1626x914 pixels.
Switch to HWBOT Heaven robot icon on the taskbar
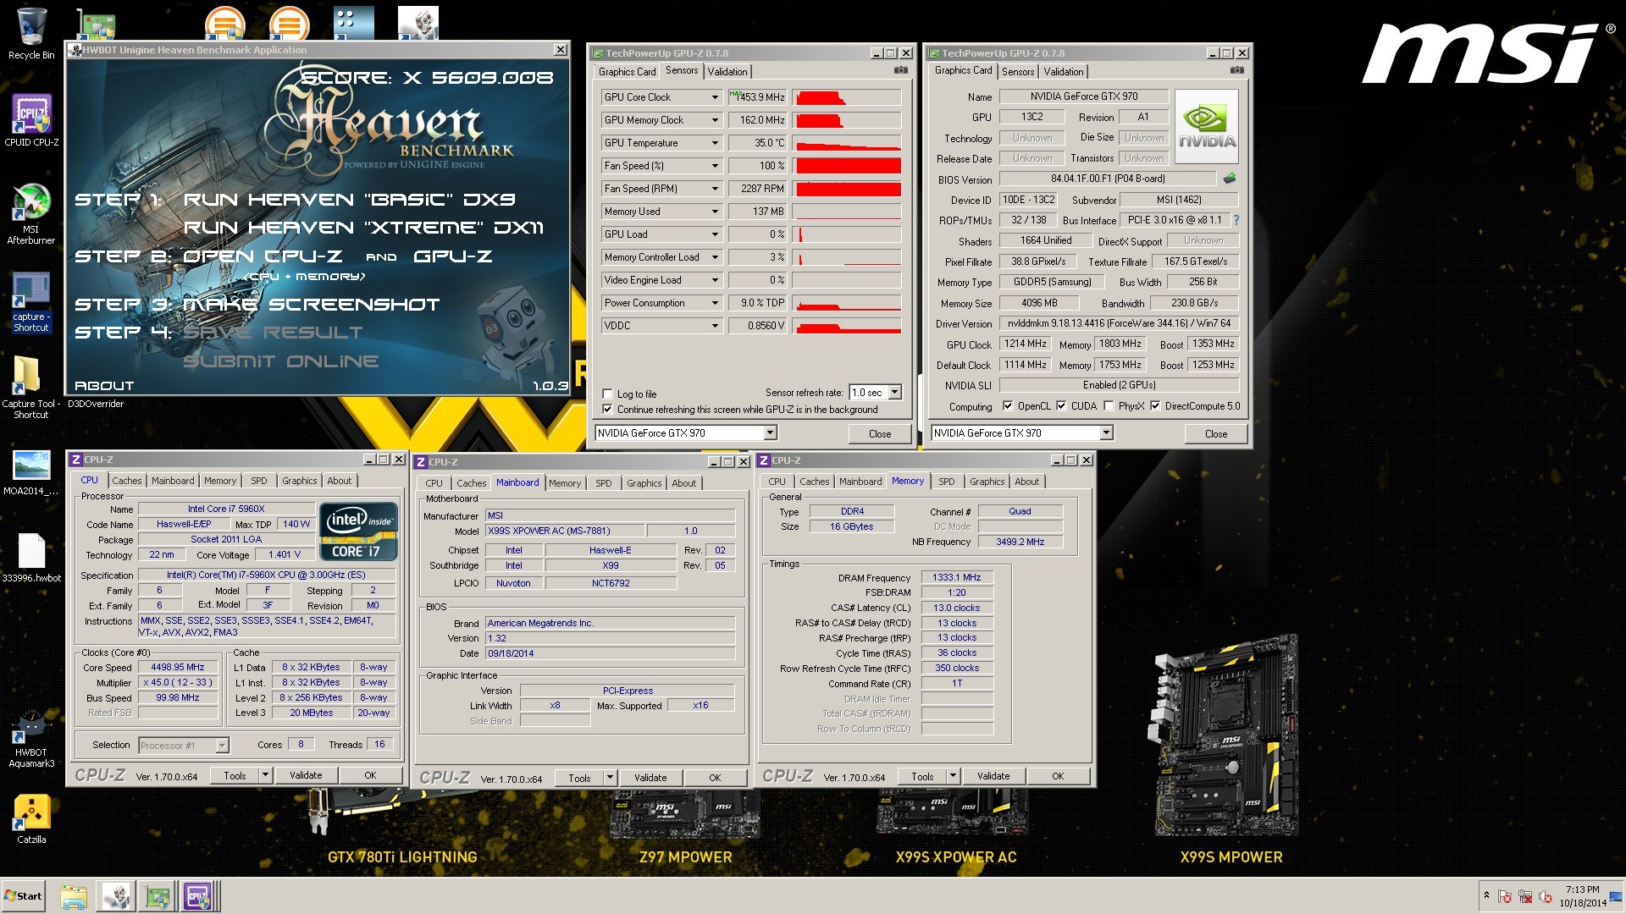[115, 896]
